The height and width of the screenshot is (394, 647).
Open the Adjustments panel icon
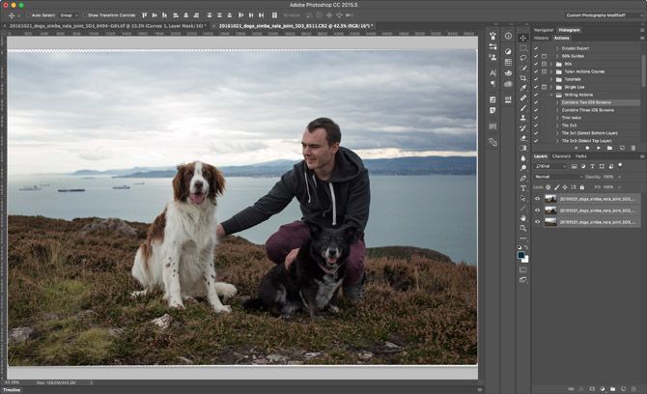click(508, 51)
